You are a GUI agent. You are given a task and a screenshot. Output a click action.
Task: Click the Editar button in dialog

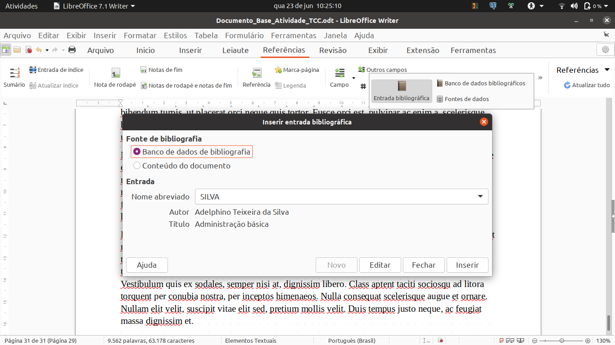point(380,265)
